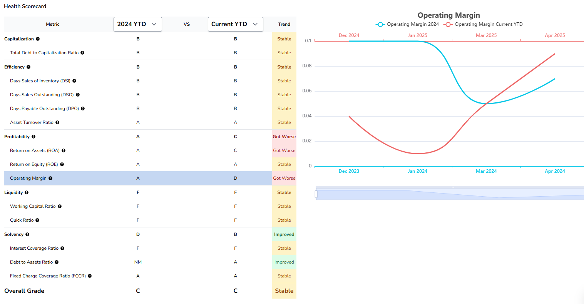Click the Overall Grade Stable trend cell

[x=284, y=291]
